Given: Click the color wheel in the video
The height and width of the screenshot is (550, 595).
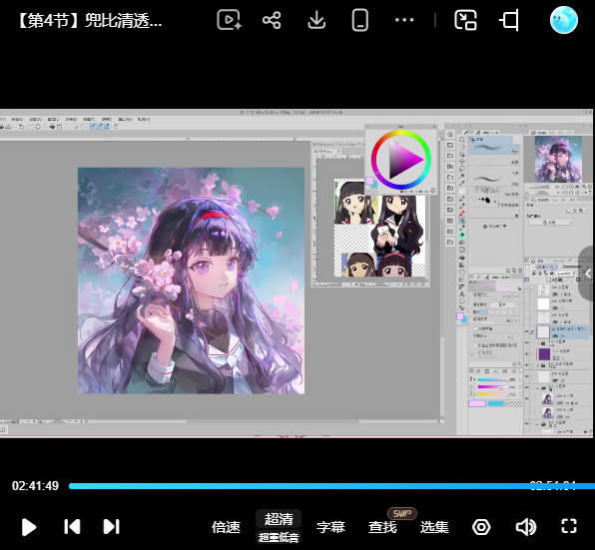Looking at the screenshot, I should pos(401,160).
